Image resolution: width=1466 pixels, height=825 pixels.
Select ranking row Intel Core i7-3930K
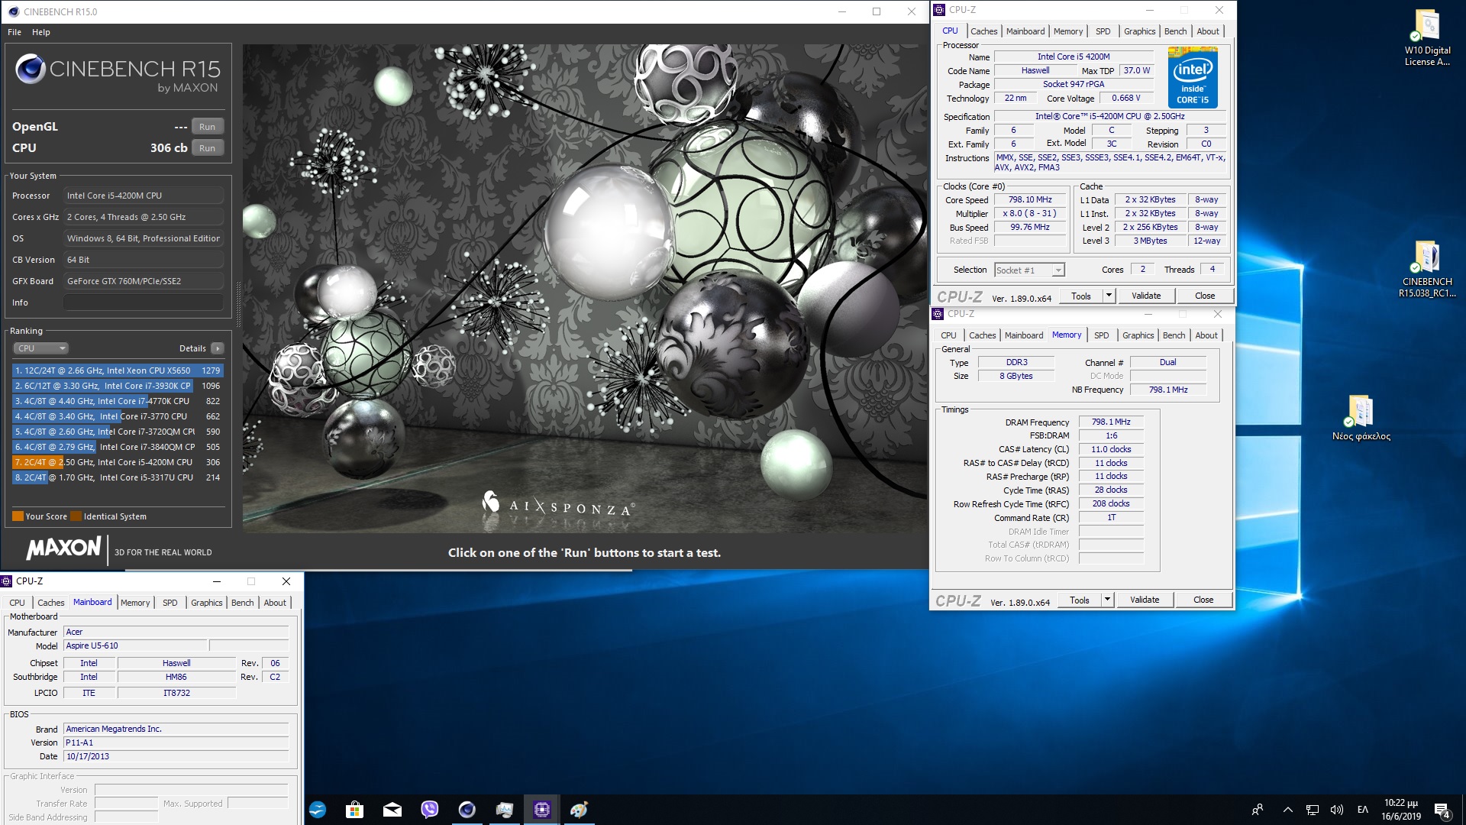118,386
